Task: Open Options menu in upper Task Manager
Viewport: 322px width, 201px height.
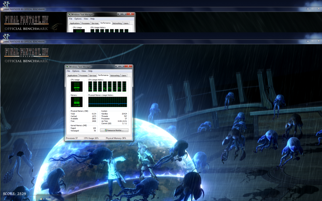Action: pyautogui.click(x=78, y=18)
